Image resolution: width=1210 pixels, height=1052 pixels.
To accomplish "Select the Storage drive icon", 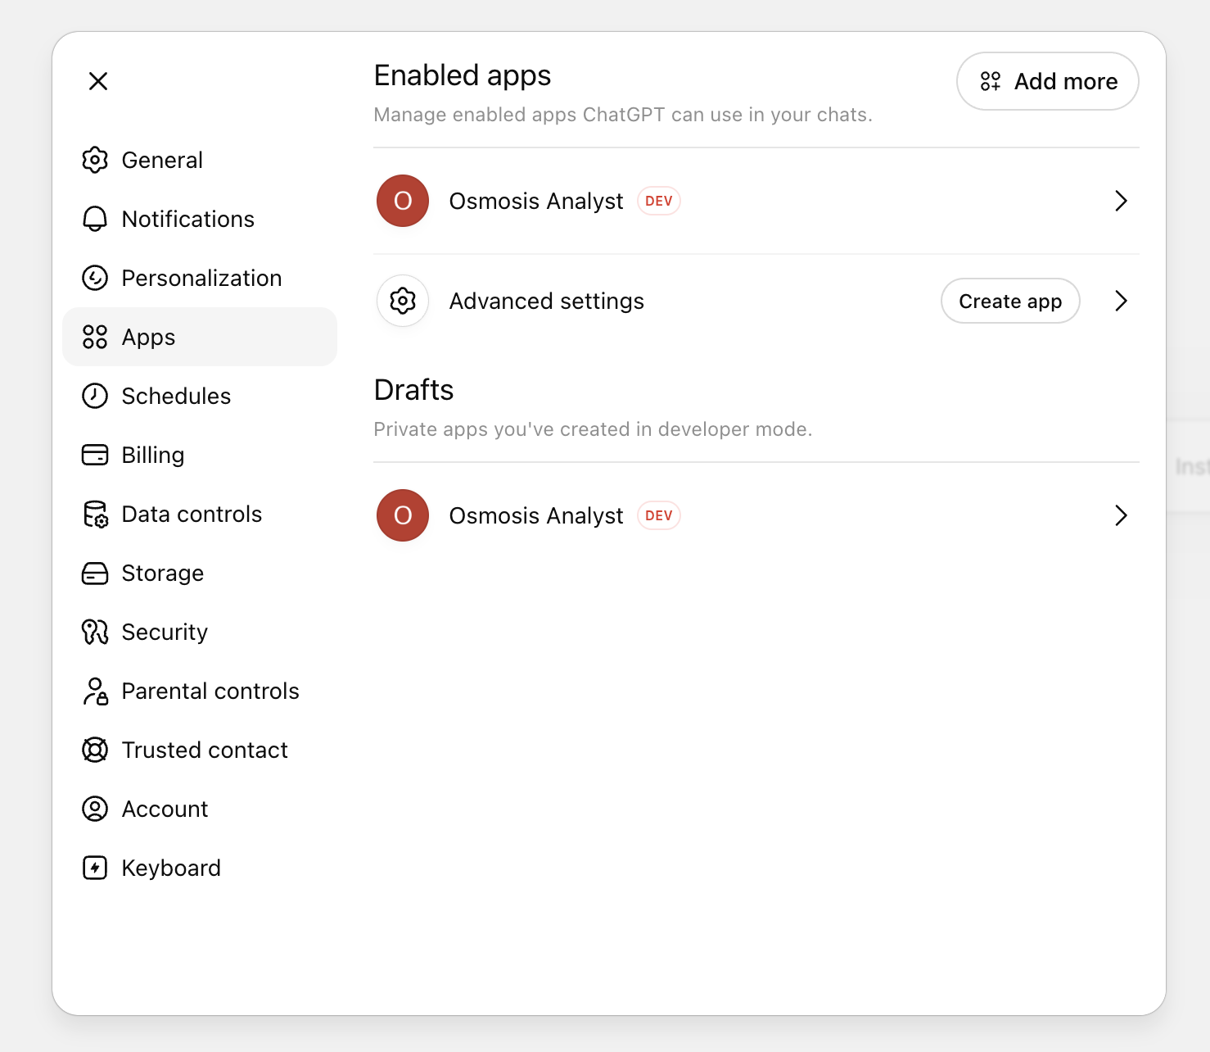I will coord(95,573).
